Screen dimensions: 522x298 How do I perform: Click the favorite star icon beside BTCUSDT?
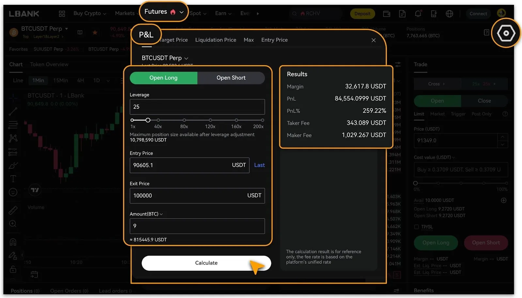pos(95,32)
